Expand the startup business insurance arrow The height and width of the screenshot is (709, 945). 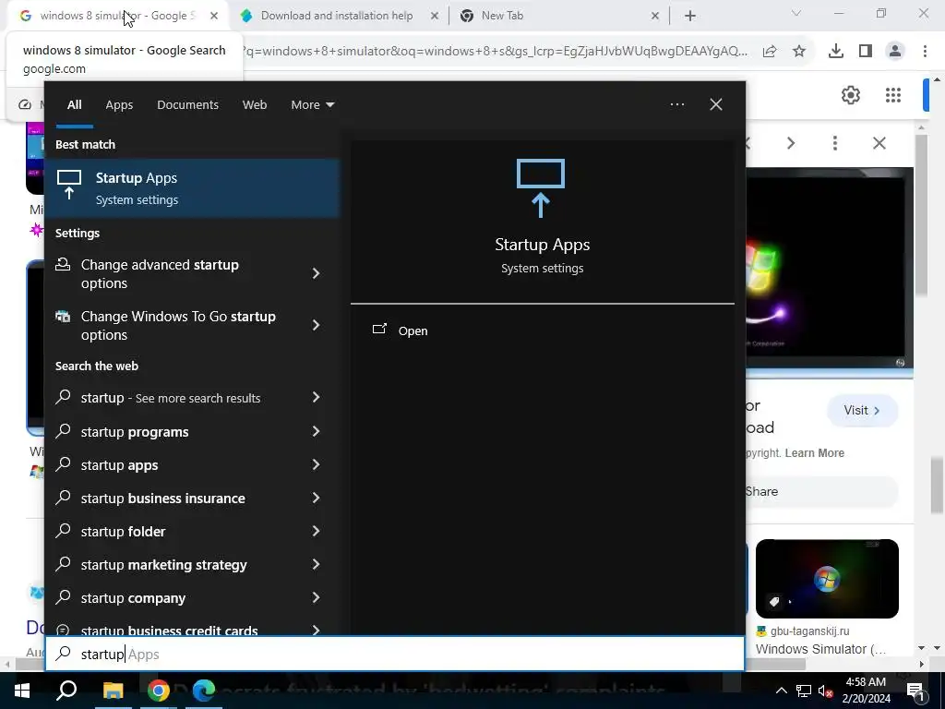[x=316, y=498]
